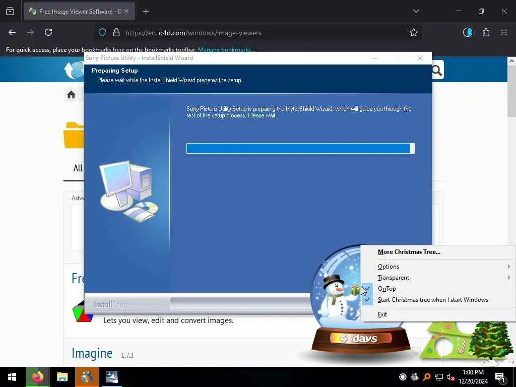Expand the Transparent submenu arrow
The image size is (516, 387).
(509, 278)
